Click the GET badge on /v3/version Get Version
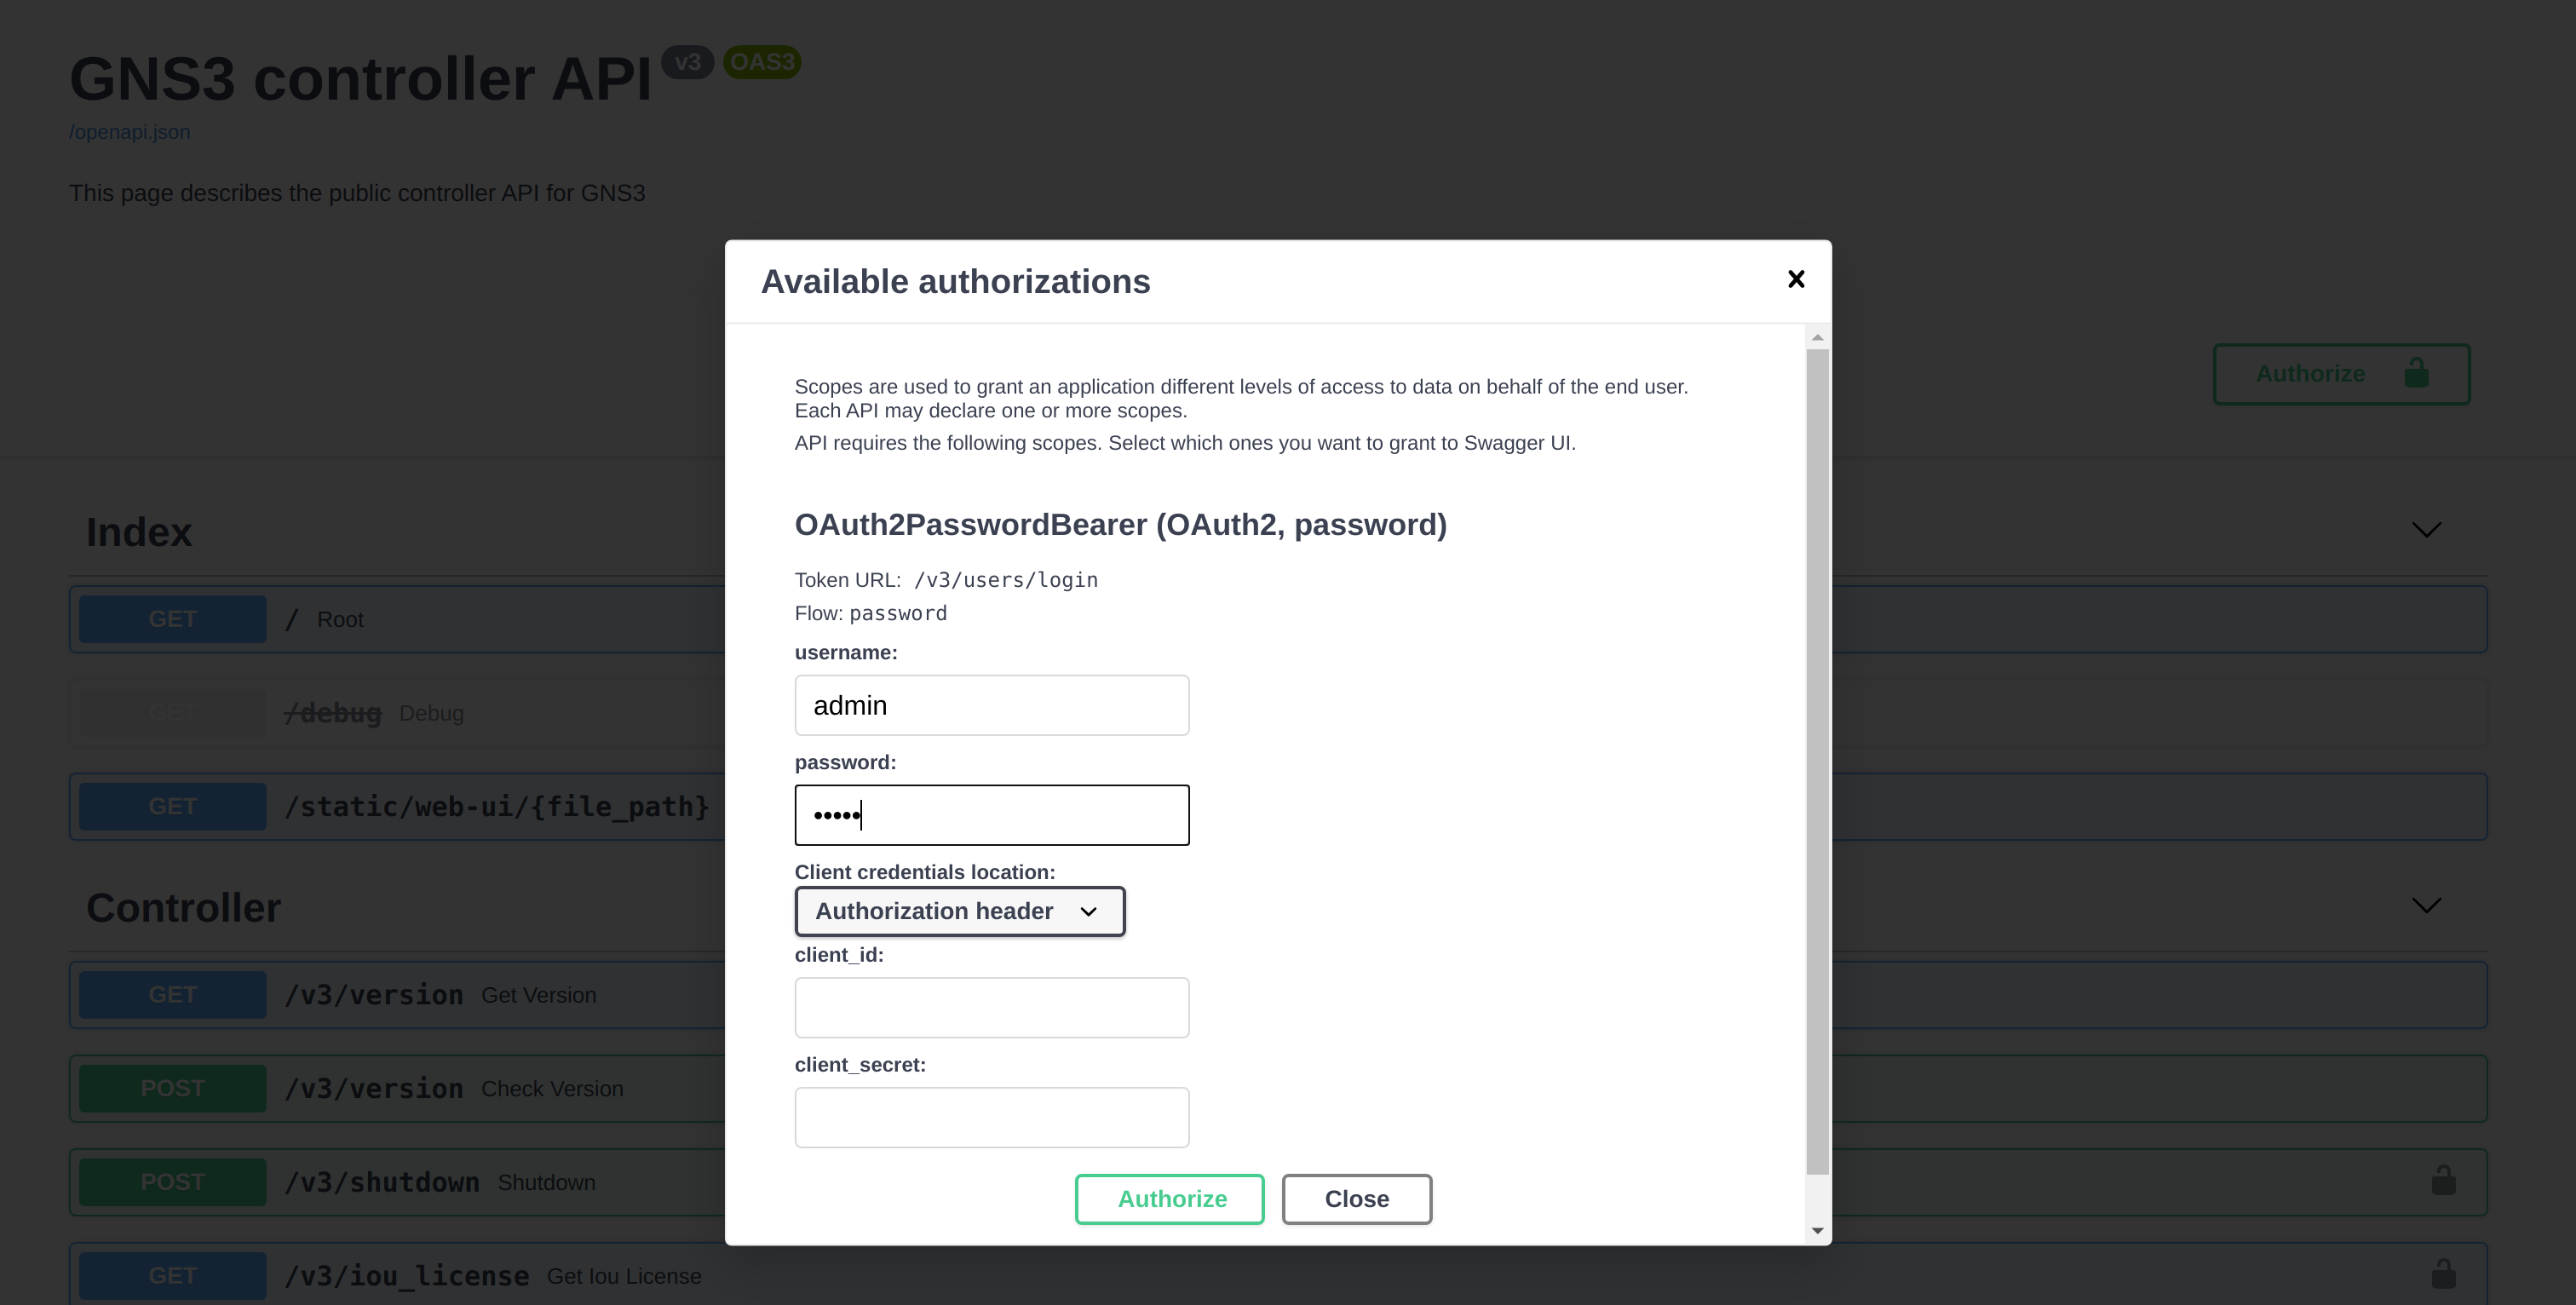 coord(171,994)
